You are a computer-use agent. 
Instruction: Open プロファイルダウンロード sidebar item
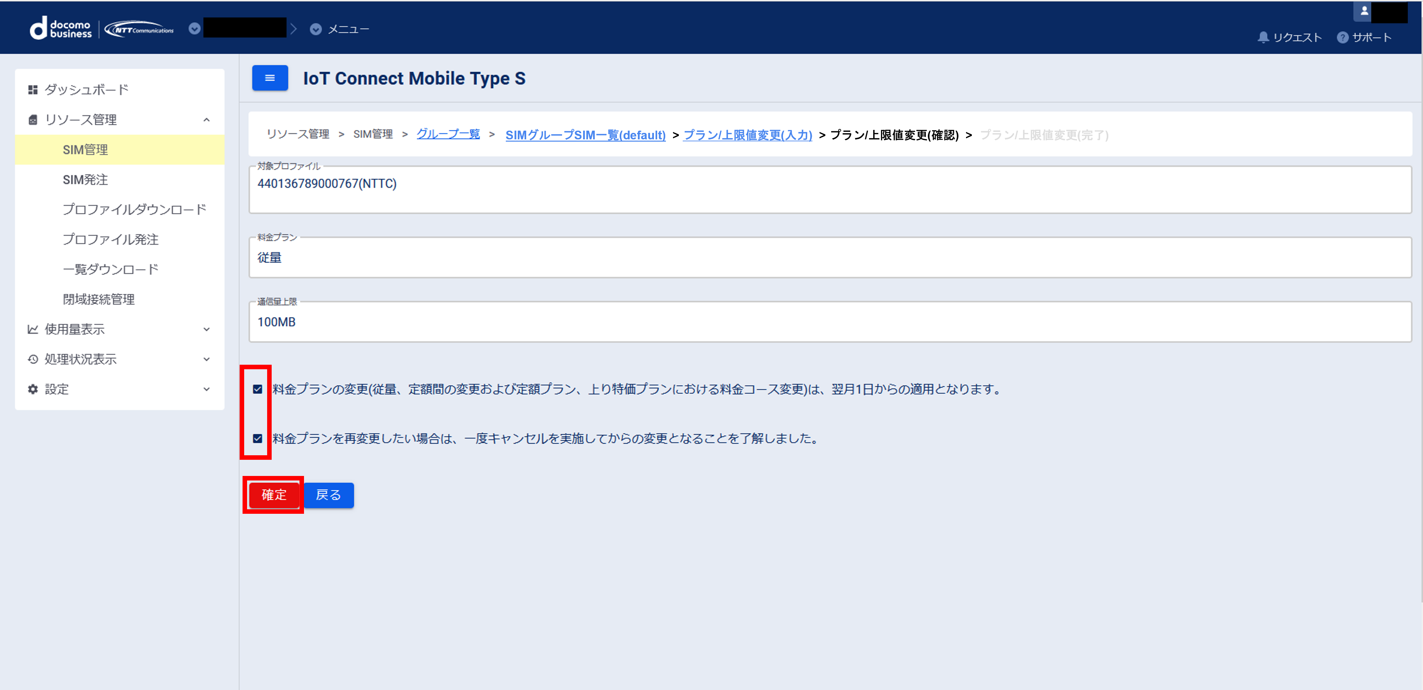[134, 210]
